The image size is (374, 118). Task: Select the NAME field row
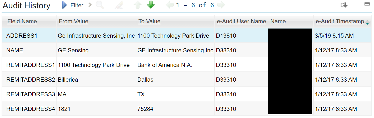(x=187, y=50)
